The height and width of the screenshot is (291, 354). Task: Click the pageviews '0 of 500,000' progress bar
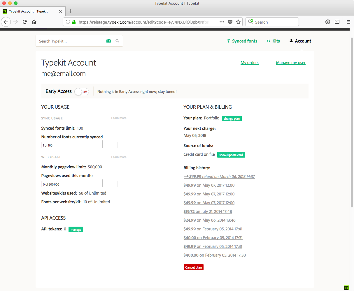coord(80,184)
